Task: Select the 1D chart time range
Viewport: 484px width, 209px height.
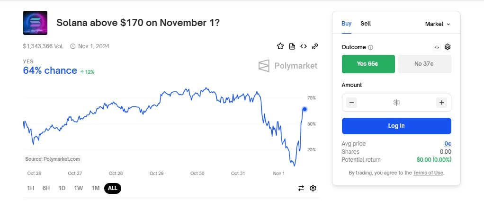Action: pyautogui.click(x=62, y=188)
